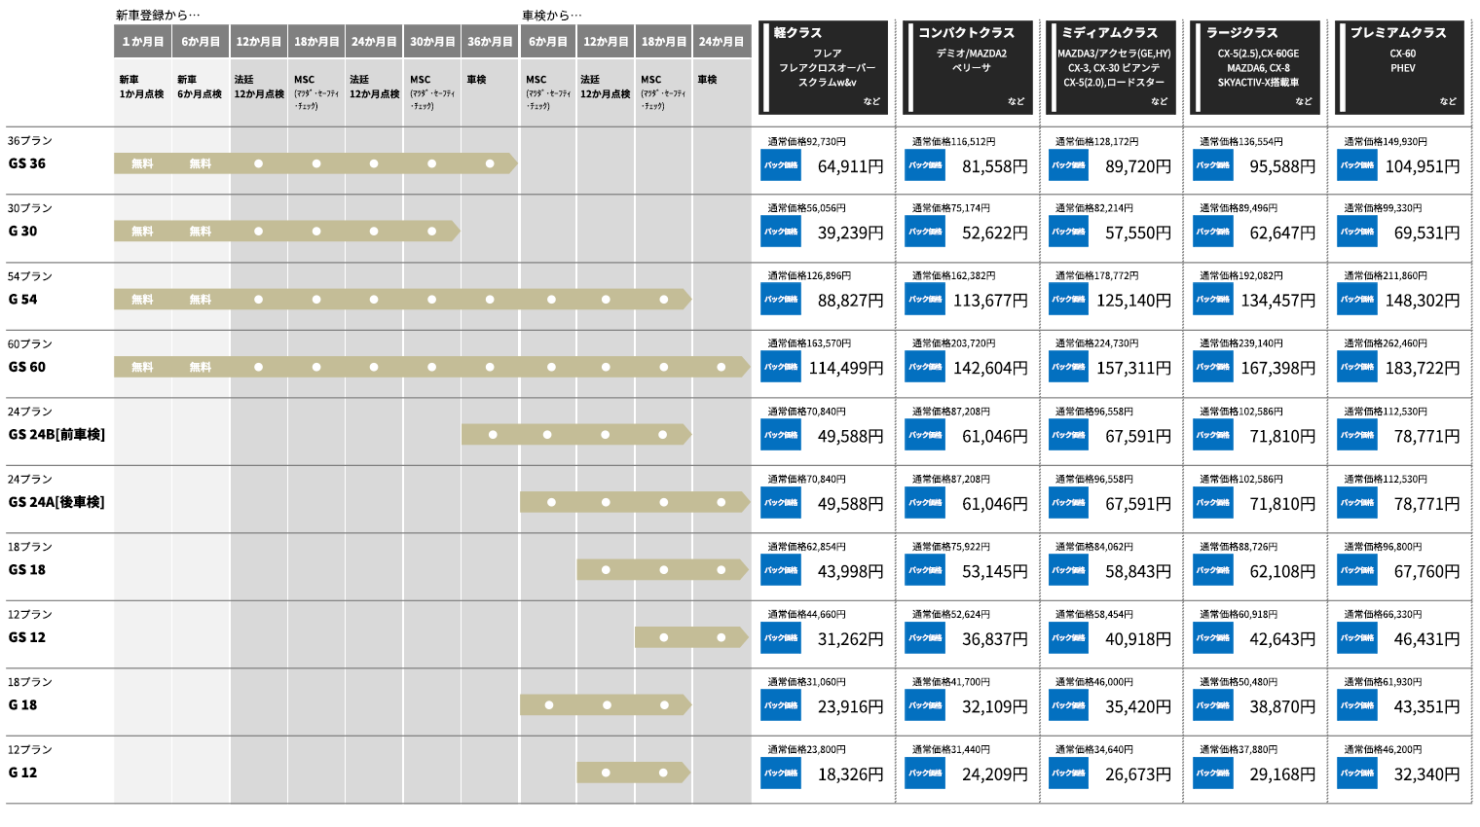Select the パック価格 badge beside 113,677円
Screen dimensions: 1480x827
coord(925,300)
